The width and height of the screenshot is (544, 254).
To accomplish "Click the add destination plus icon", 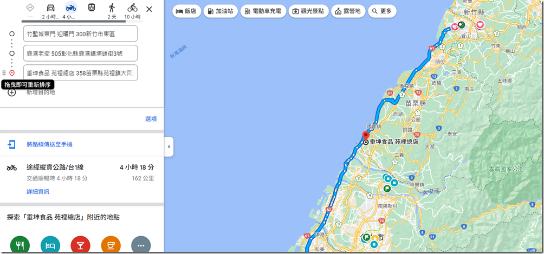I will pos(12,92).
